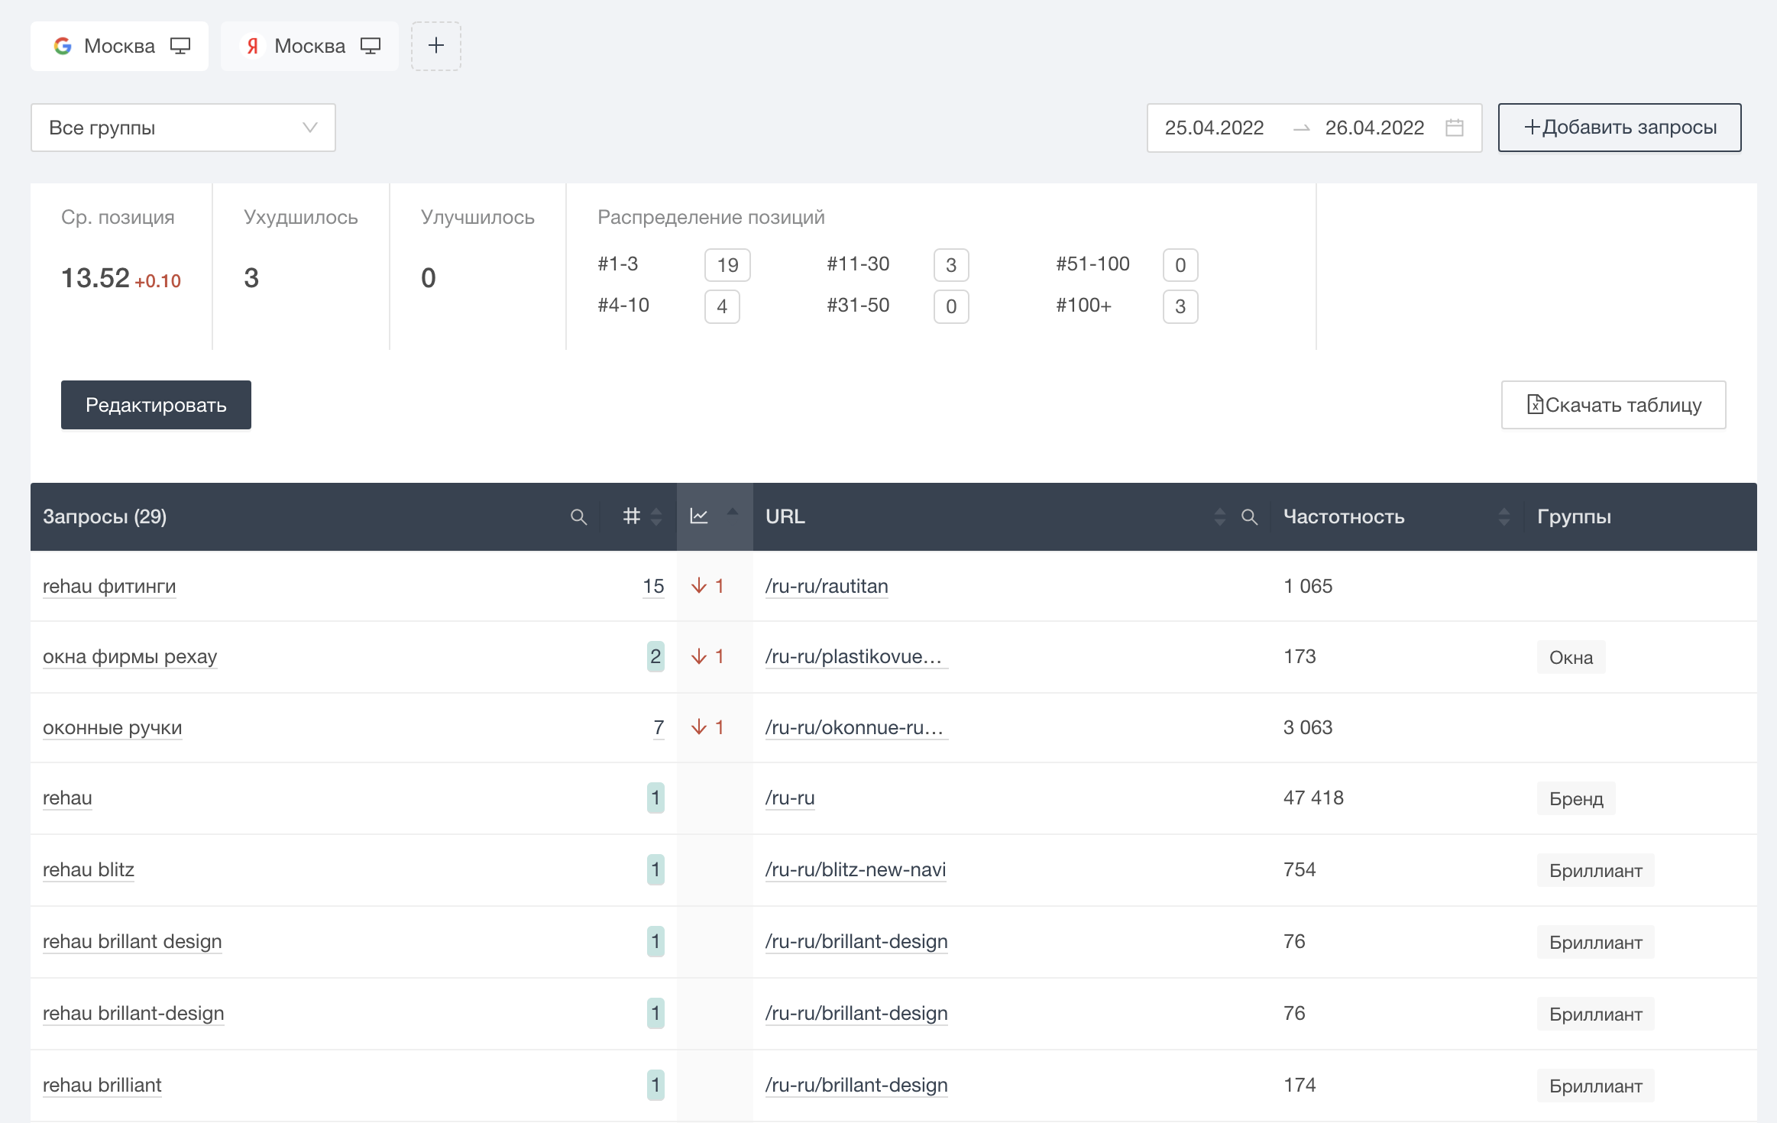The height and width of the screenshot is (1123, 1777).
Task: Click the calendar icon in date range field
Action: click(1455, 128)
